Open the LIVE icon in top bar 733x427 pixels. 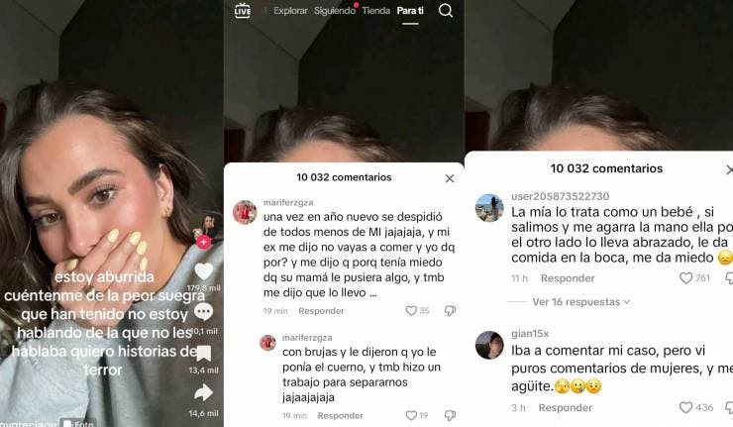coord(242,10)
